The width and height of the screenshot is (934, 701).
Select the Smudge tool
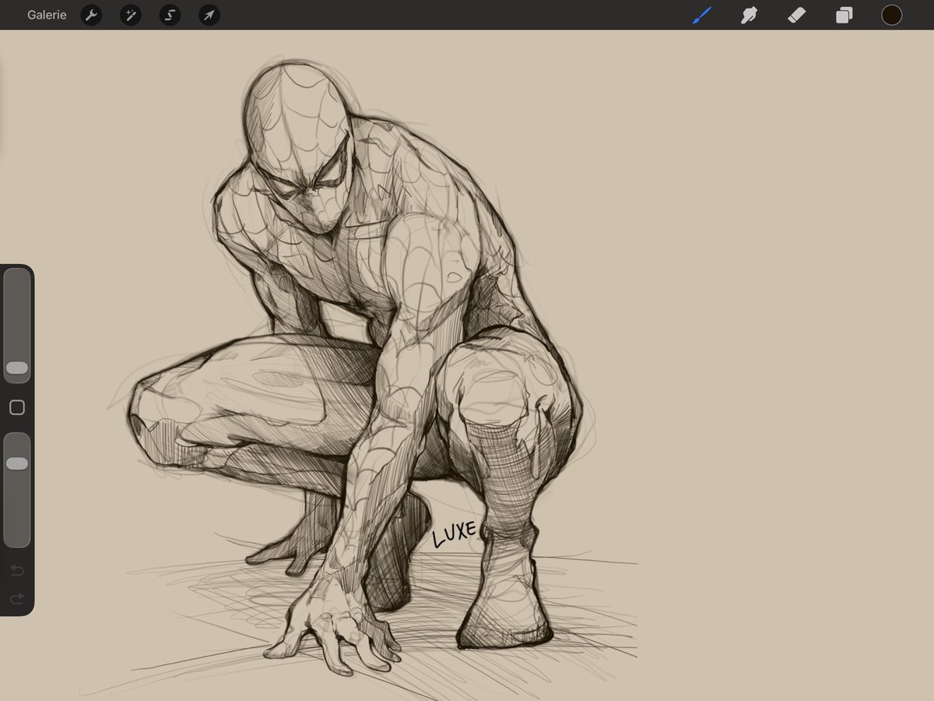[x=749, y=15]
